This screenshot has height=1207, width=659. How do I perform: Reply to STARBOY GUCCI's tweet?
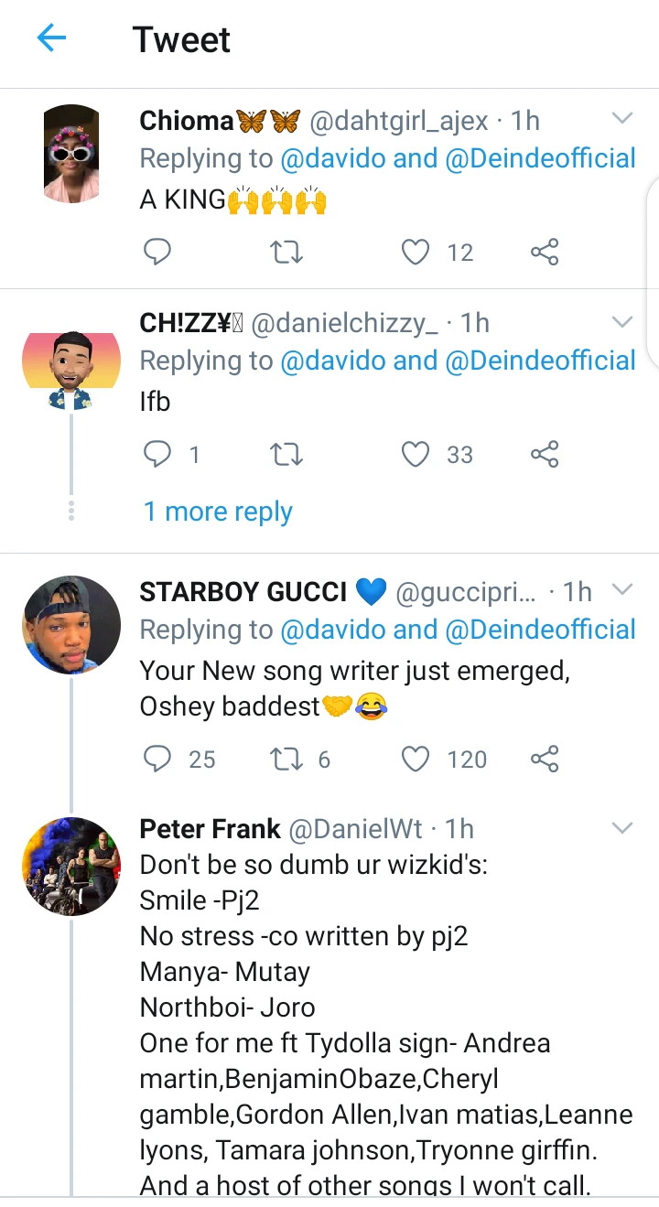[158, 759]
